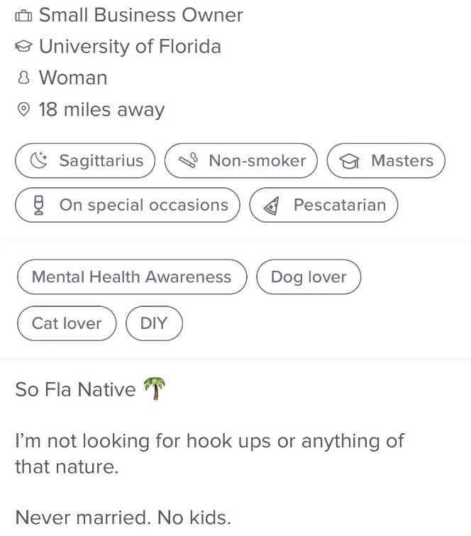Image resolution: width=471 pixels, height=536 pixels.
Task: Click the graduation cap education icon
Action: tap(23, 46)
